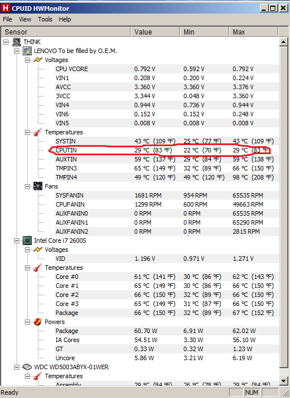Select the THINK computer icon
This screenshot has width=290, height=398.
(x=16, y=42)
